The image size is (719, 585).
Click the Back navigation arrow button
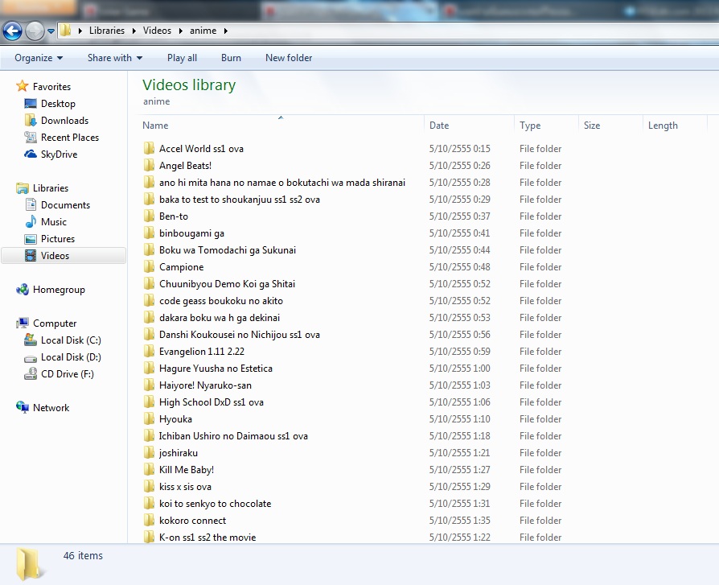12,31
